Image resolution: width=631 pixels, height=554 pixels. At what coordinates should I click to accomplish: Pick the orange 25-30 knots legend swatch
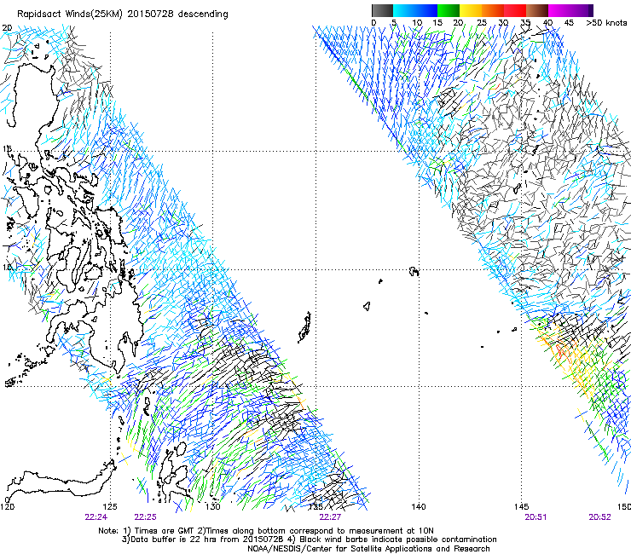[493, 10]
